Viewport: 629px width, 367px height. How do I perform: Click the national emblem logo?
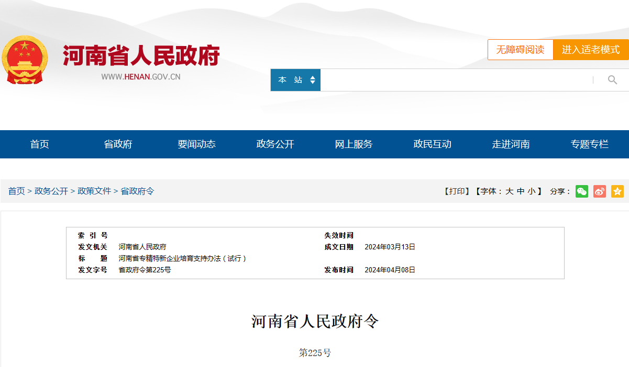25,60
